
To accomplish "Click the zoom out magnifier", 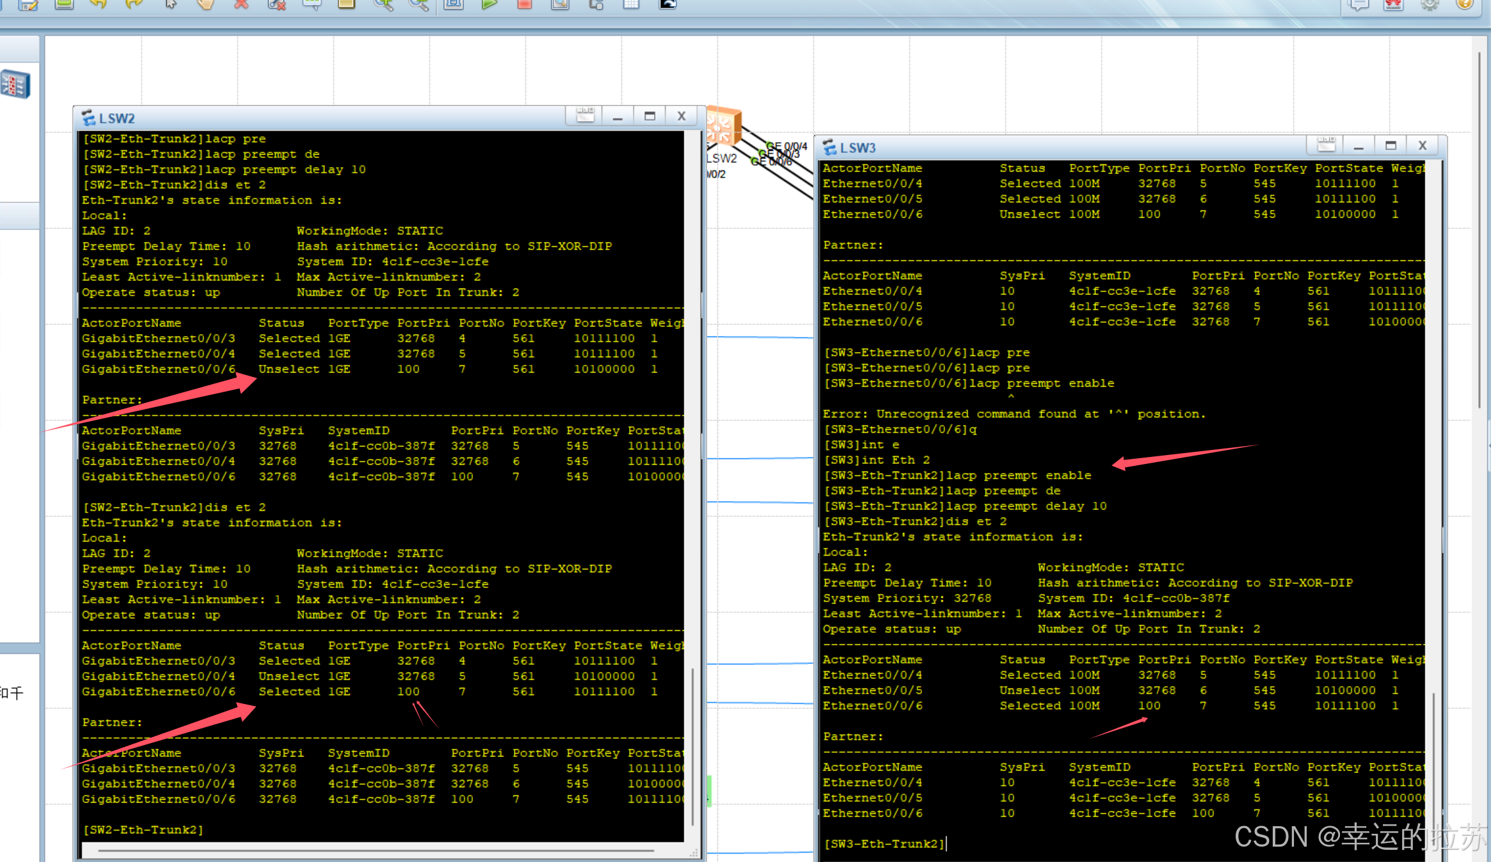I will tap(419, 4).
